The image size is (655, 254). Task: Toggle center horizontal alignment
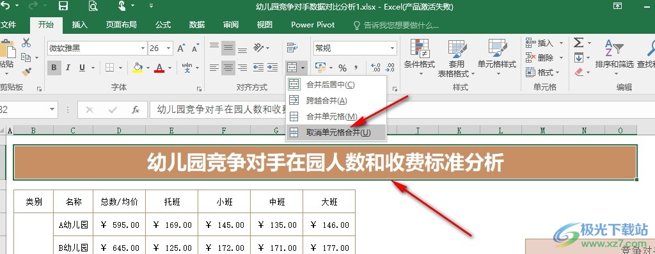pyautogui.click(x=228, y=67)
